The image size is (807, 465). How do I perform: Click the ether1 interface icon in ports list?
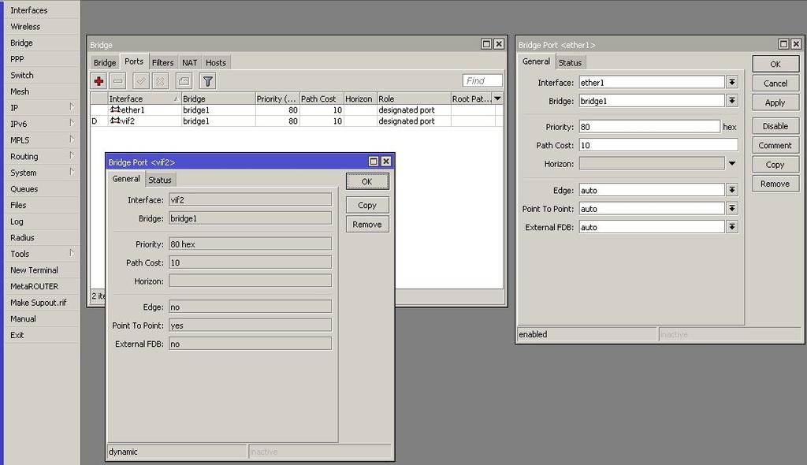(115, 110)
